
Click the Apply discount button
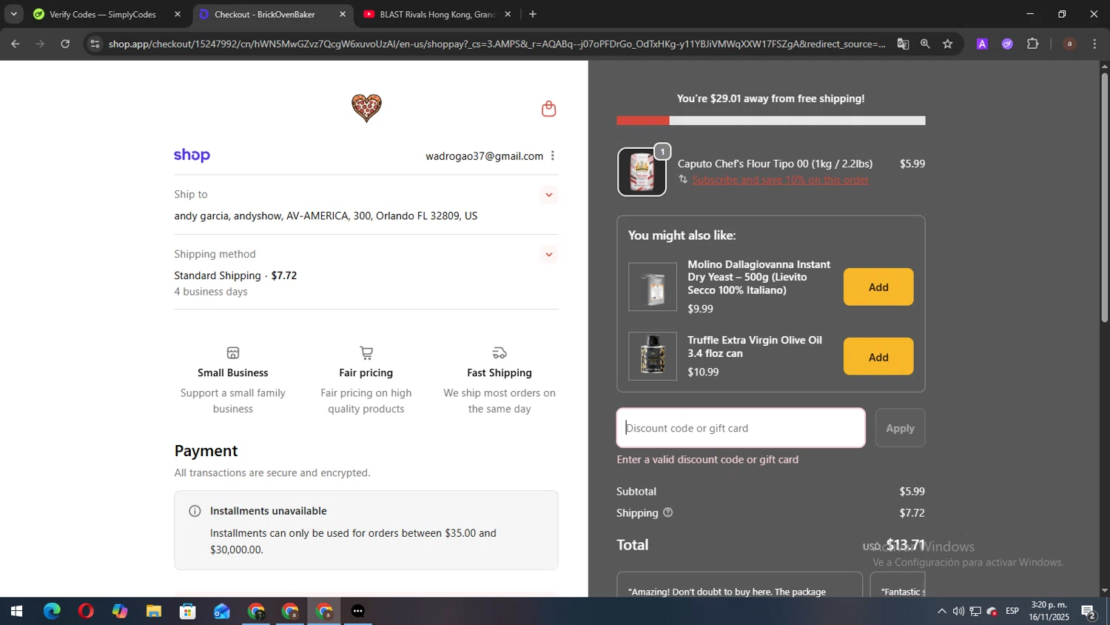[900, 428]
